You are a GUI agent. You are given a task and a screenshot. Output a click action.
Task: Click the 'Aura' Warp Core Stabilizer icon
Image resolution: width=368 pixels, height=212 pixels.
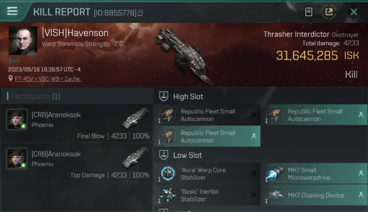pyautogui.click(x=167, y=173)
